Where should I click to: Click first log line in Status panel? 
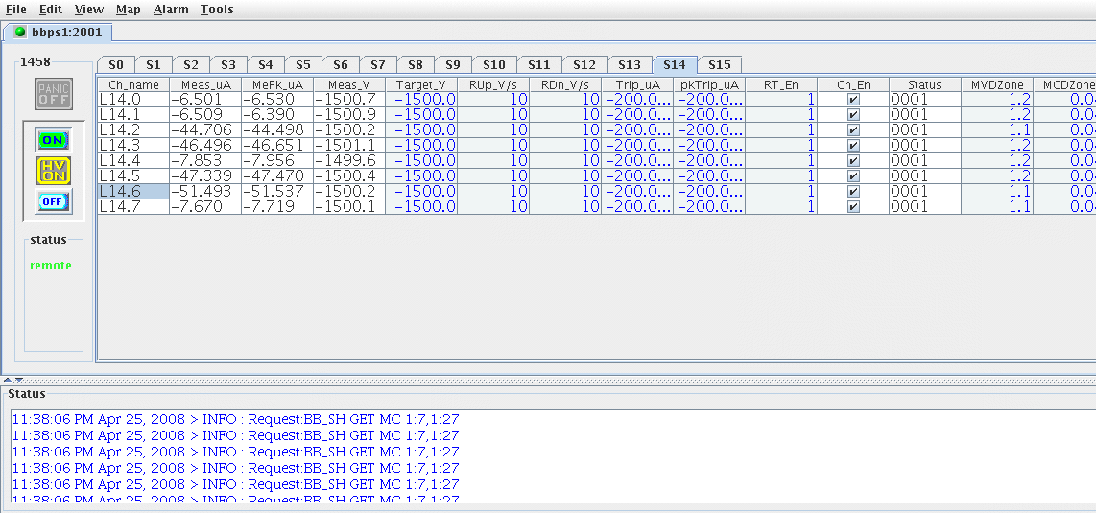[235, 420]
